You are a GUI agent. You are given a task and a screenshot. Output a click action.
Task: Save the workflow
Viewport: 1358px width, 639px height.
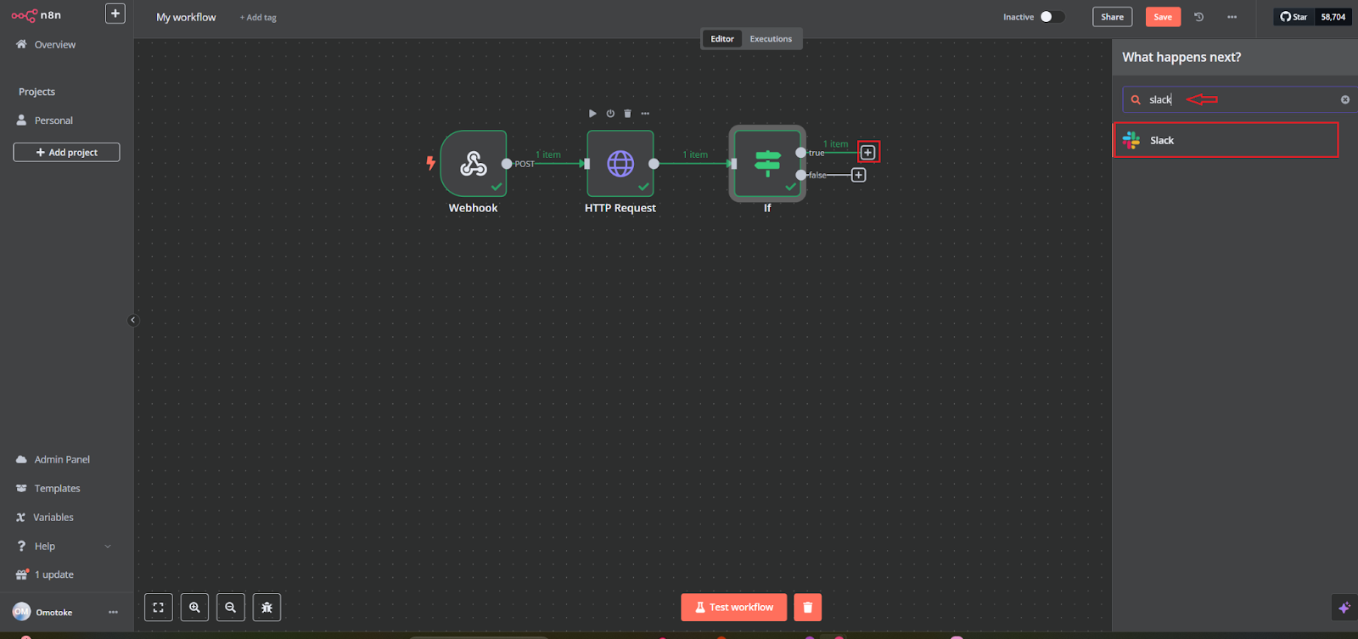[1162, 17]
